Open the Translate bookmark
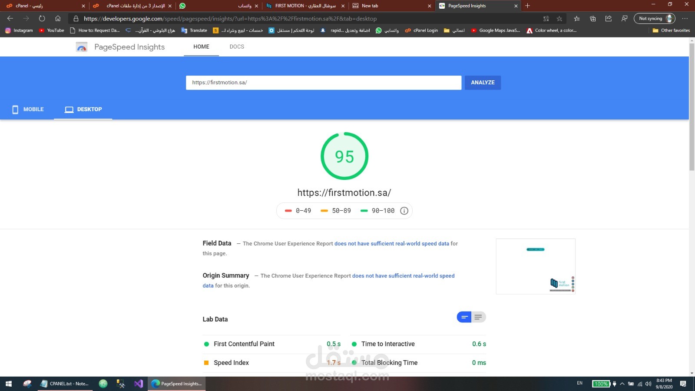The width and height of the screenshot is (695, 391). click(x=194, y=30)
